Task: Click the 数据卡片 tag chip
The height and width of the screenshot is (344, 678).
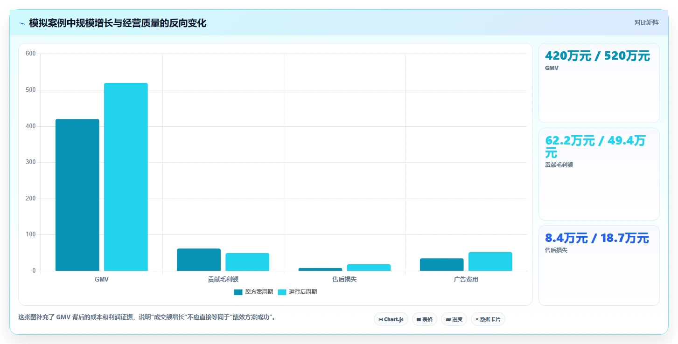Action: 488,319
